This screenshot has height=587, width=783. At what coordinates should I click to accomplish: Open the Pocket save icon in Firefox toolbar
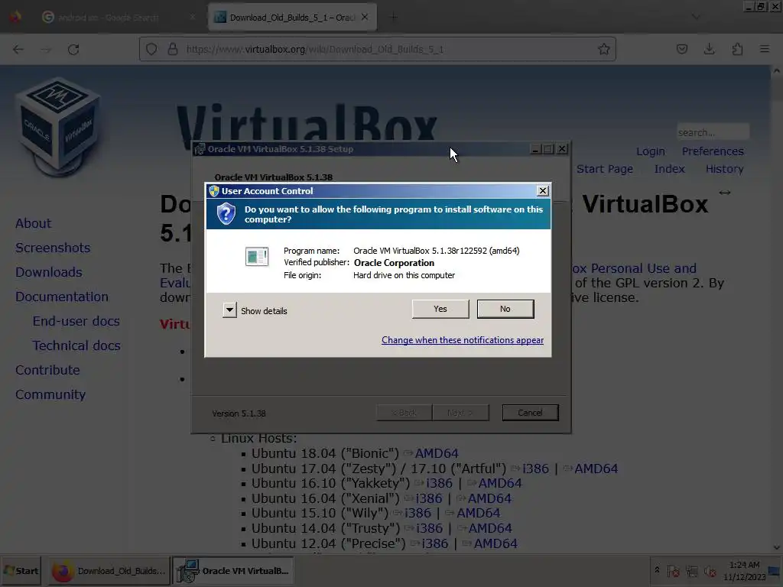point(682,49)
